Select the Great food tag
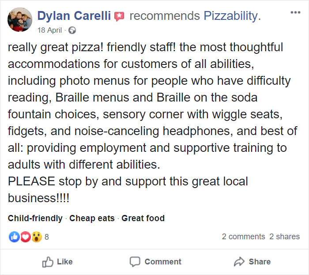The image size is (309, 275). (x=143, y=218)
